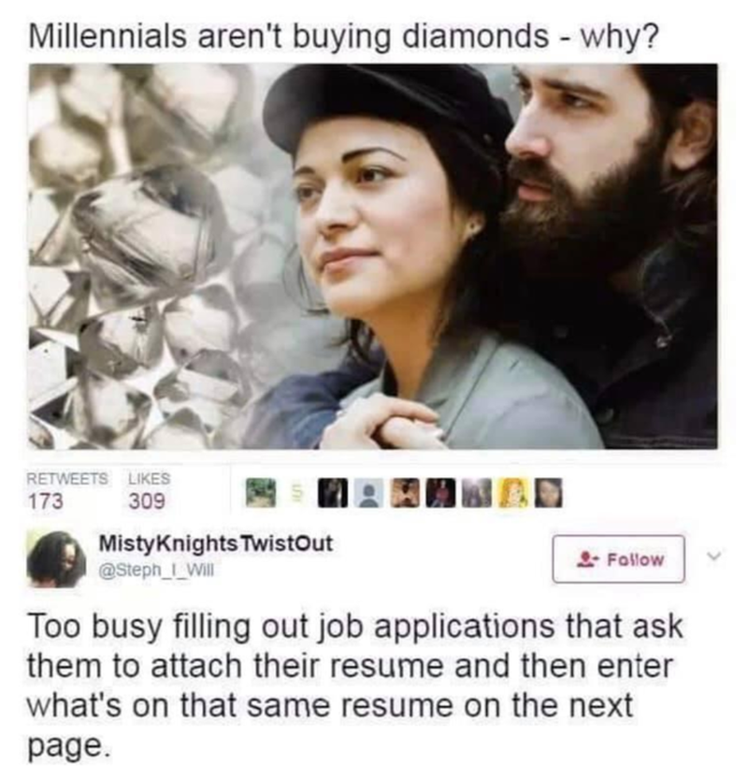
Task: Click the avatar right of gray silhouette
Action: click(x=406, y=493)
